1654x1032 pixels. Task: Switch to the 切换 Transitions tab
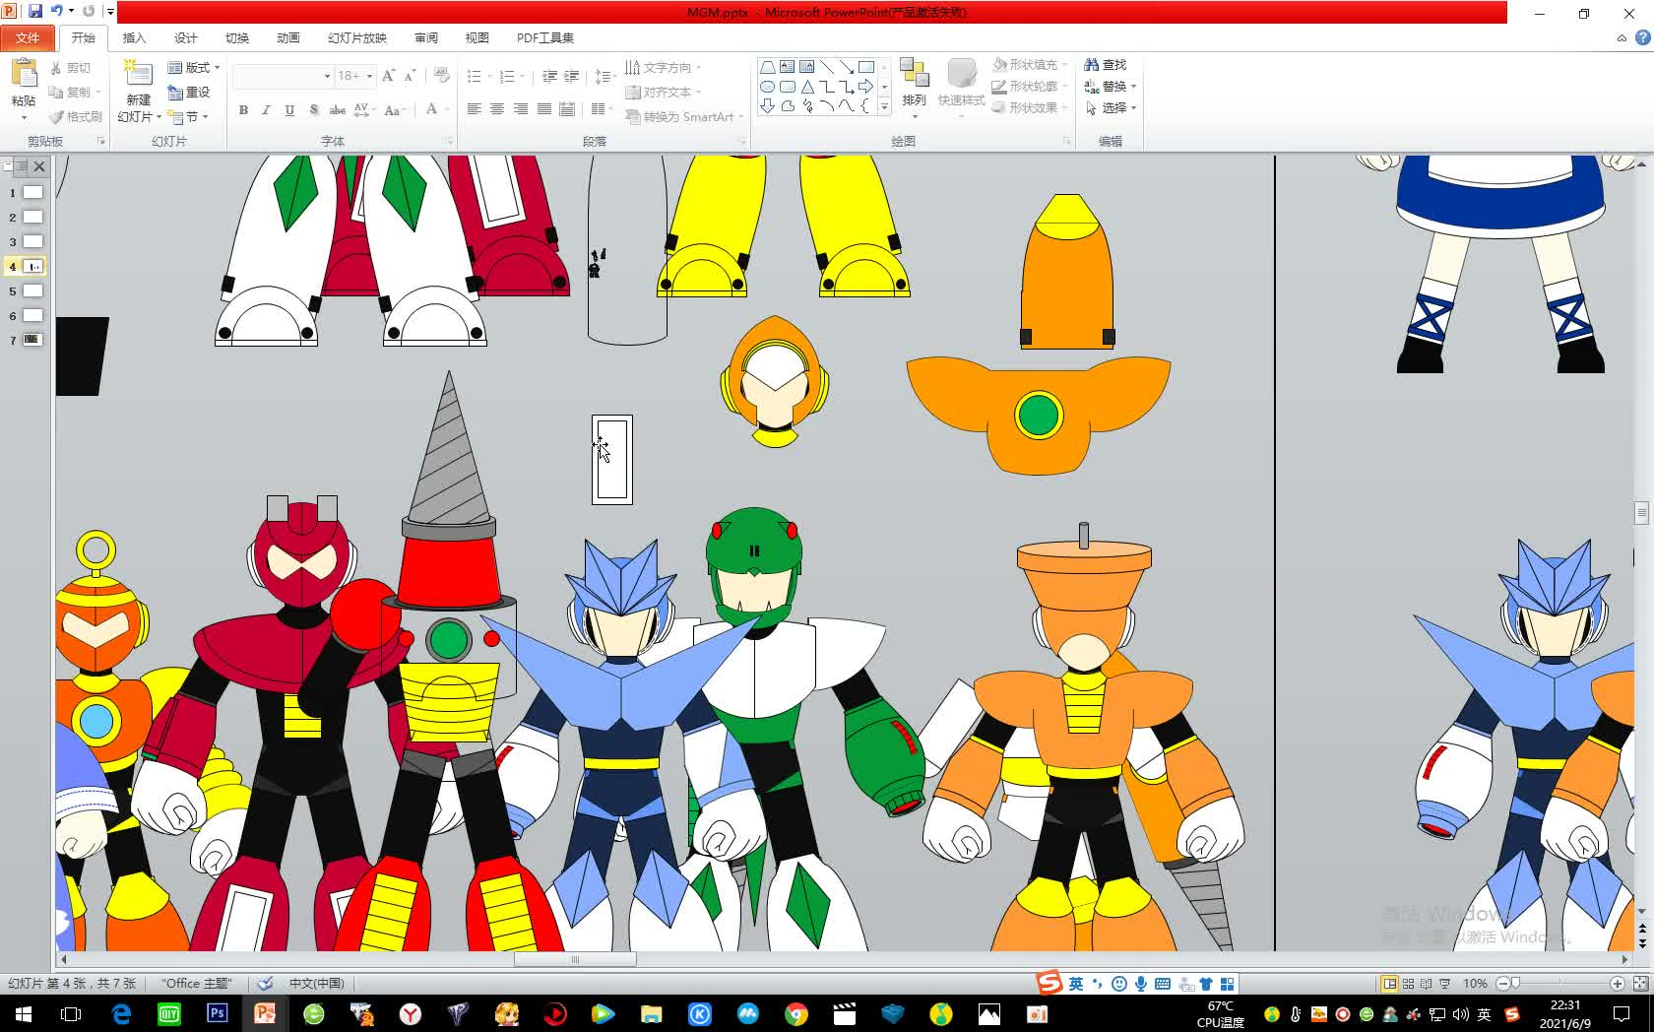click(x=236, y=38)
